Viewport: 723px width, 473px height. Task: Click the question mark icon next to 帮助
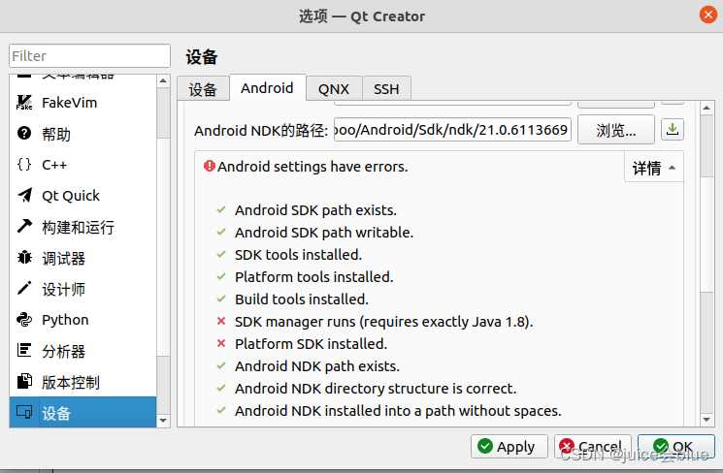click(24, 133)
